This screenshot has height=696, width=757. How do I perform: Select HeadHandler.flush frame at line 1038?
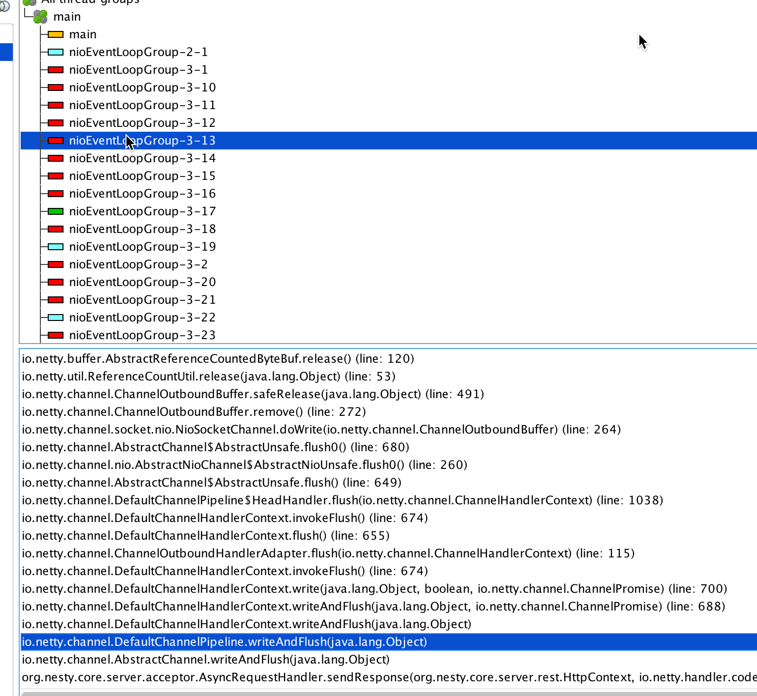pos(343,500)
